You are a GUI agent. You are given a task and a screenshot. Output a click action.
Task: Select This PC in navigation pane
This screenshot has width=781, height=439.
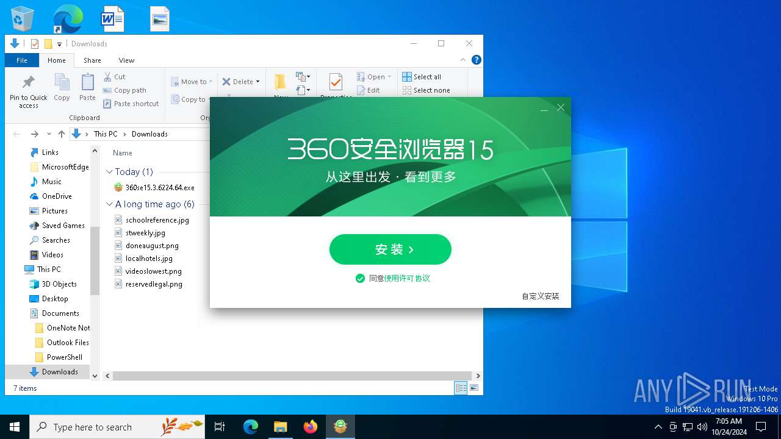[43, 269]
